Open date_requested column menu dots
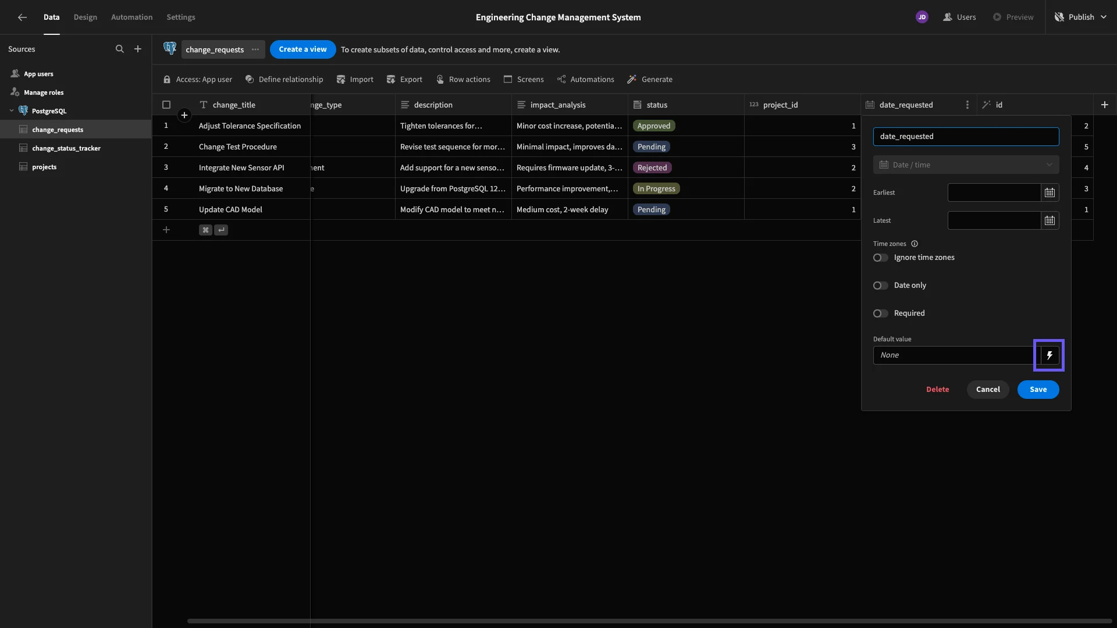 tap(967, 105)
